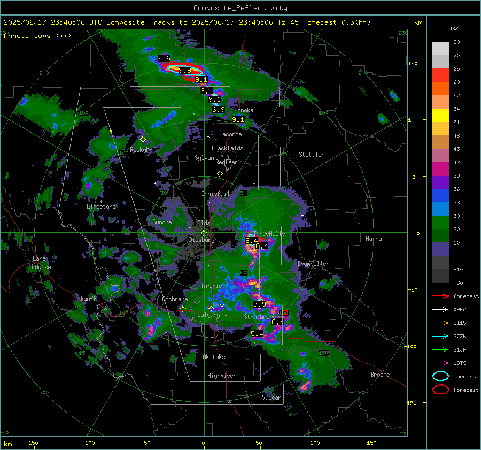481x450 pixels.
Task: Select the magenta swatch in dBZ scale
Action: (x=440, y=169)
